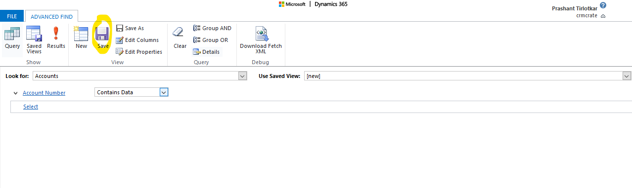Open Edit Properties
The width and height of the screenshot is (632, 188).
click(138, 52)
